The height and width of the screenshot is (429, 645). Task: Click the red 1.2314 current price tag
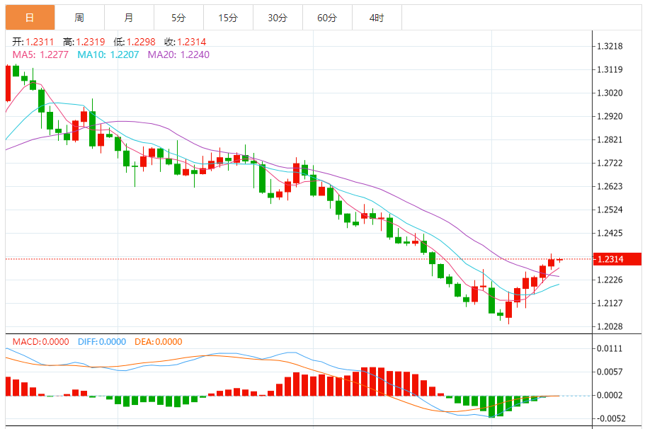pos(617,259)
